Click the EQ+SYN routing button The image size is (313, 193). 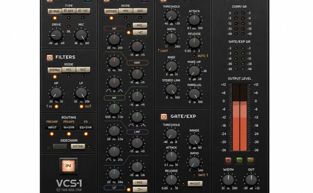point(86,127)
